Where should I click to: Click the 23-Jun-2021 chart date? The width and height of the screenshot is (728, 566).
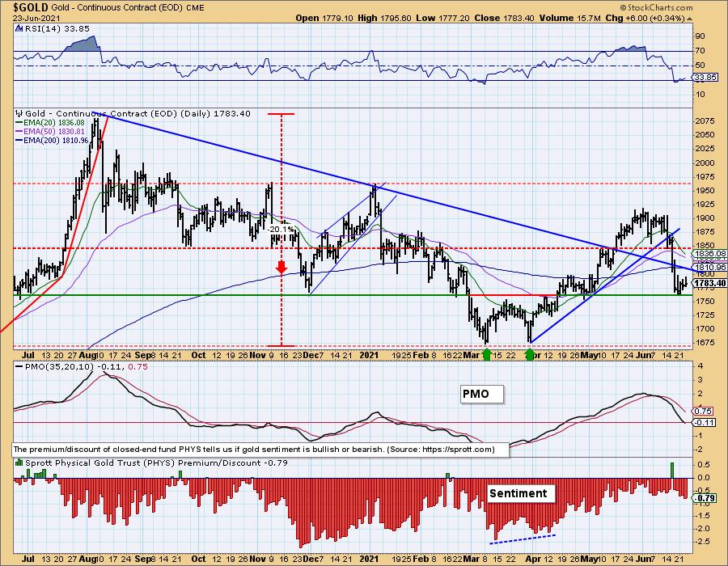(35, 18)
